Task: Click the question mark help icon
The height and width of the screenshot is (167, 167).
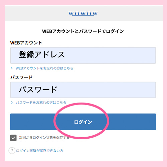Action: point(12,151)
